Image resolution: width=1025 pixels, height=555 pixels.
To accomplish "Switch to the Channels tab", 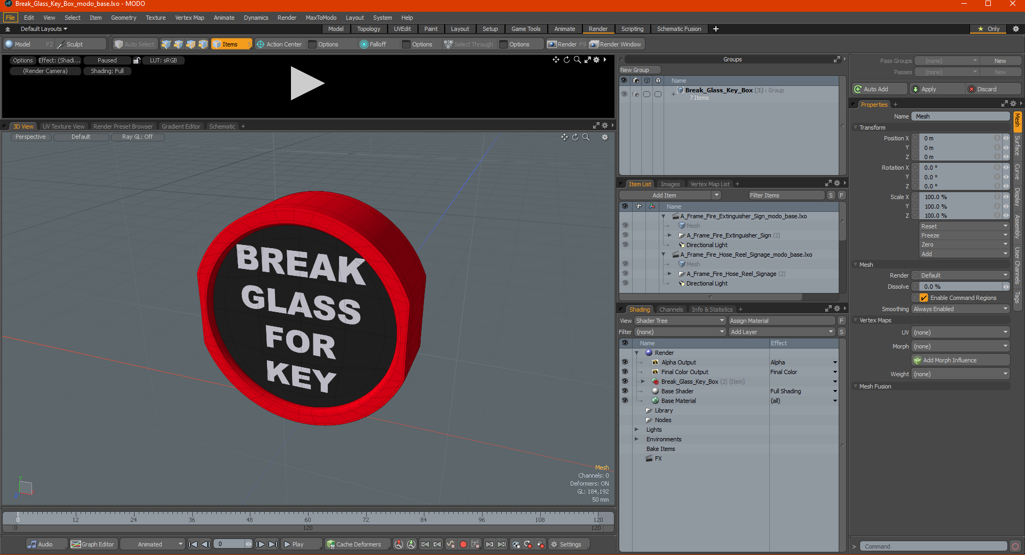I will [671, 310].
